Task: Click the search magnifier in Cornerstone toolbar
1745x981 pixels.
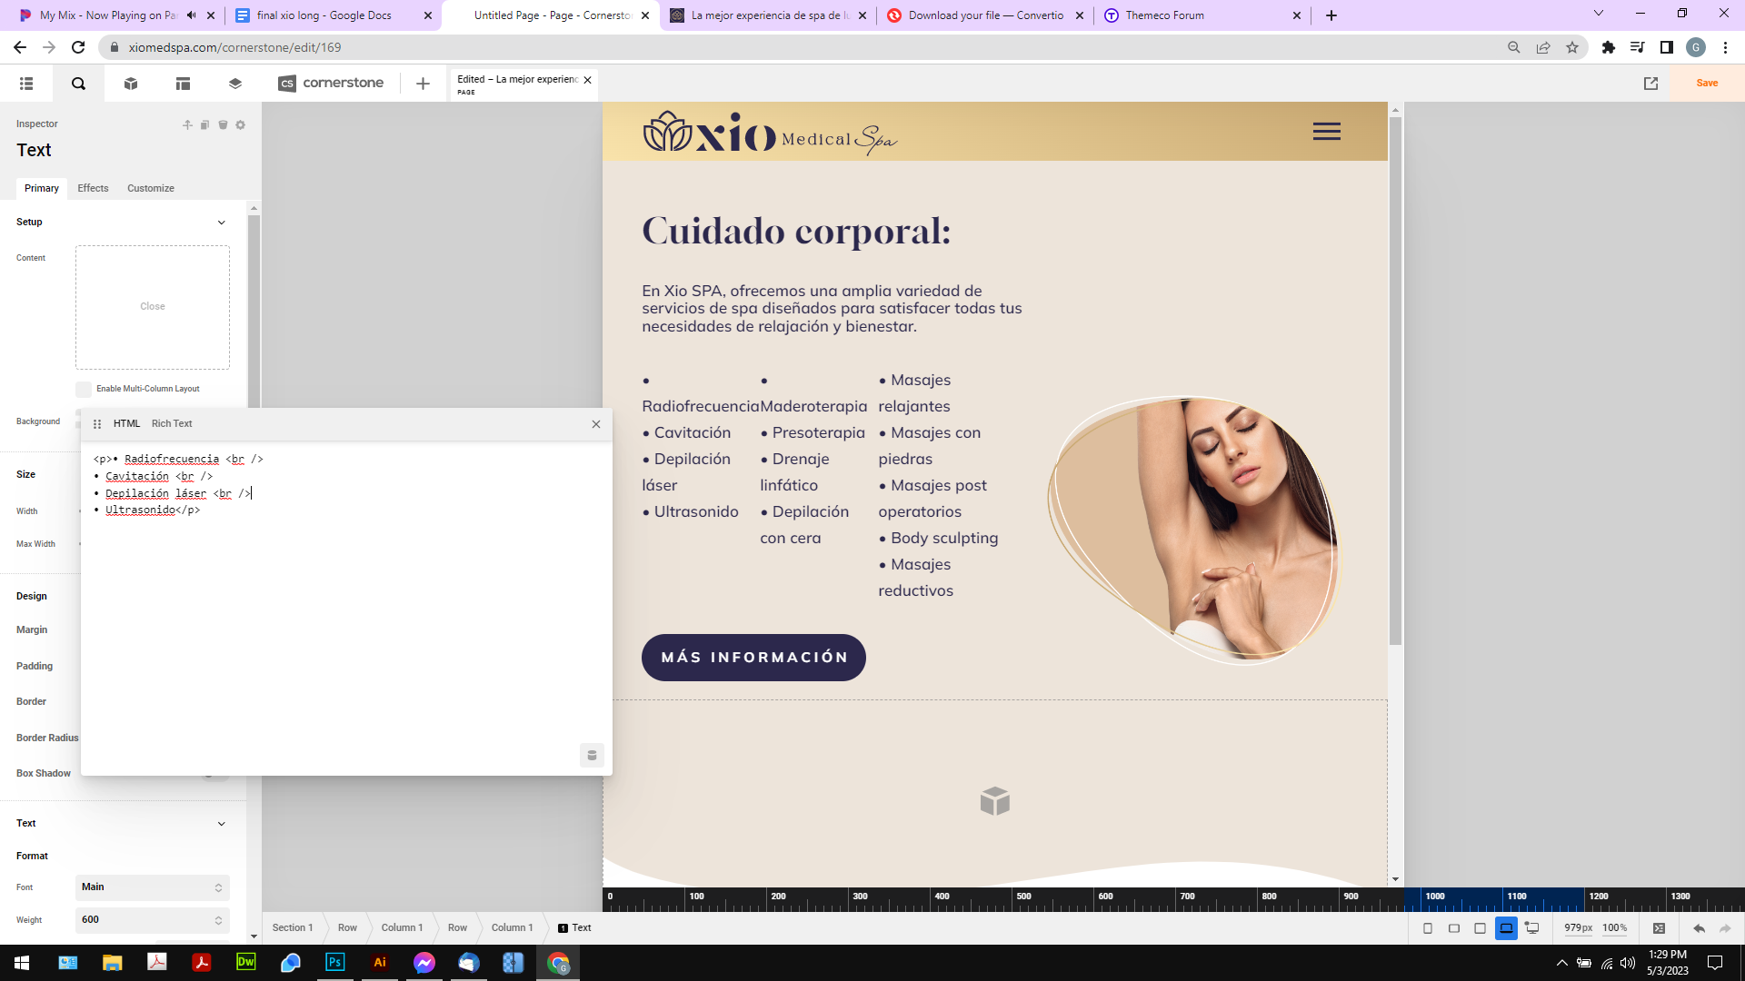Action: pyautogui.click(x=78, y=84)
